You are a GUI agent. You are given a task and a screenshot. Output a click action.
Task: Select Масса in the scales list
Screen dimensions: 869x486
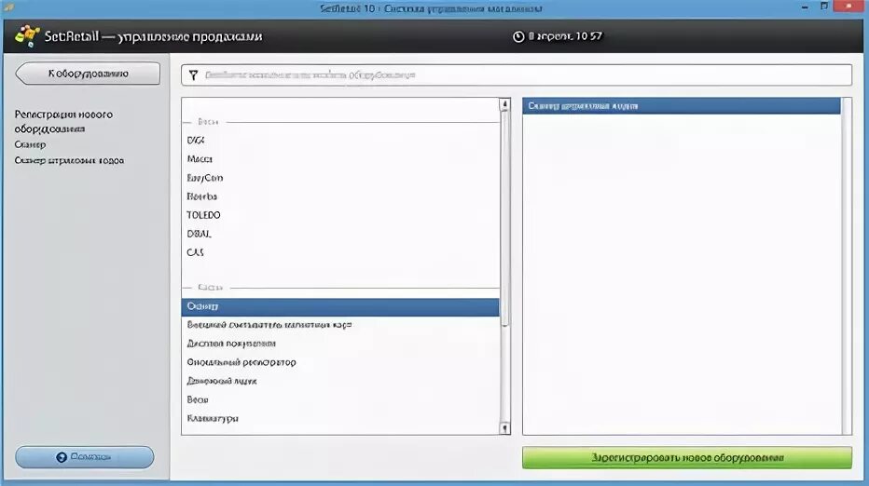click(340, 159)
